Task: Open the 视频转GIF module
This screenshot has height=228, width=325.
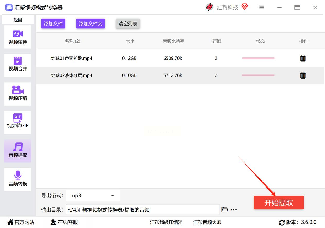Action: [x=18, y=122]
